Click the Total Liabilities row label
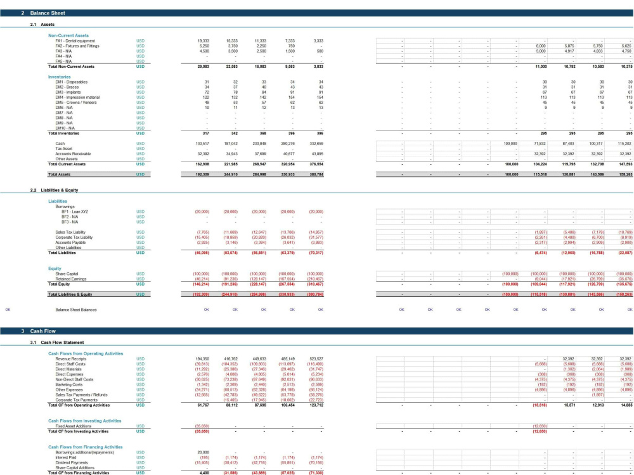This screenshot has width=634, height=475. 62,253
